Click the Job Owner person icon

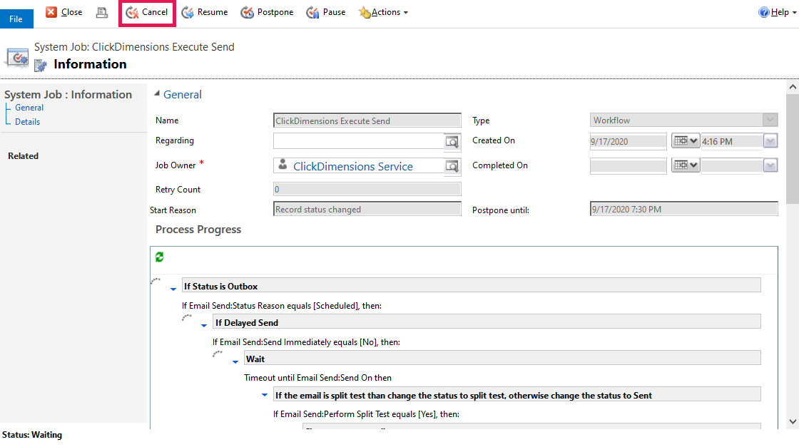pos(283,165)
